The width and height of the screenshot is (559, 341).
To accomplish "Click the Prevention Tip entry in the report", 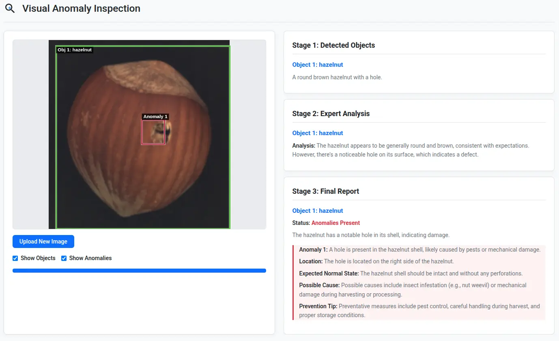I will tap(419, 310).
